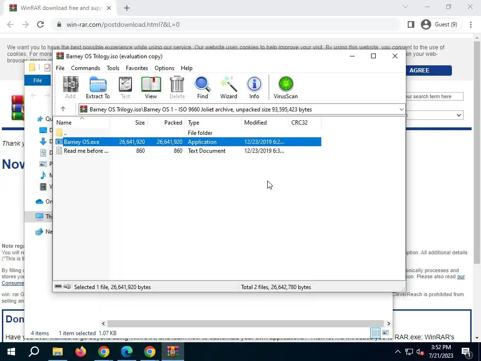Switch to WinRAR on the taskbar

[173, 352]
